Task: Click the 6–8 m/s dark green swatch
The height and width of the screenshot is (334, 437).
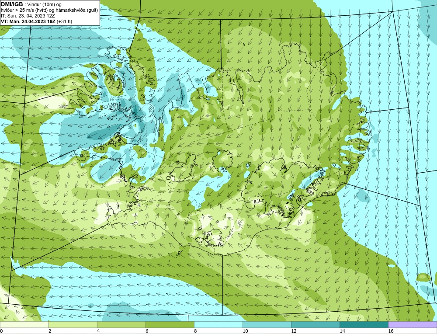Action: click(x=170, y=324)
